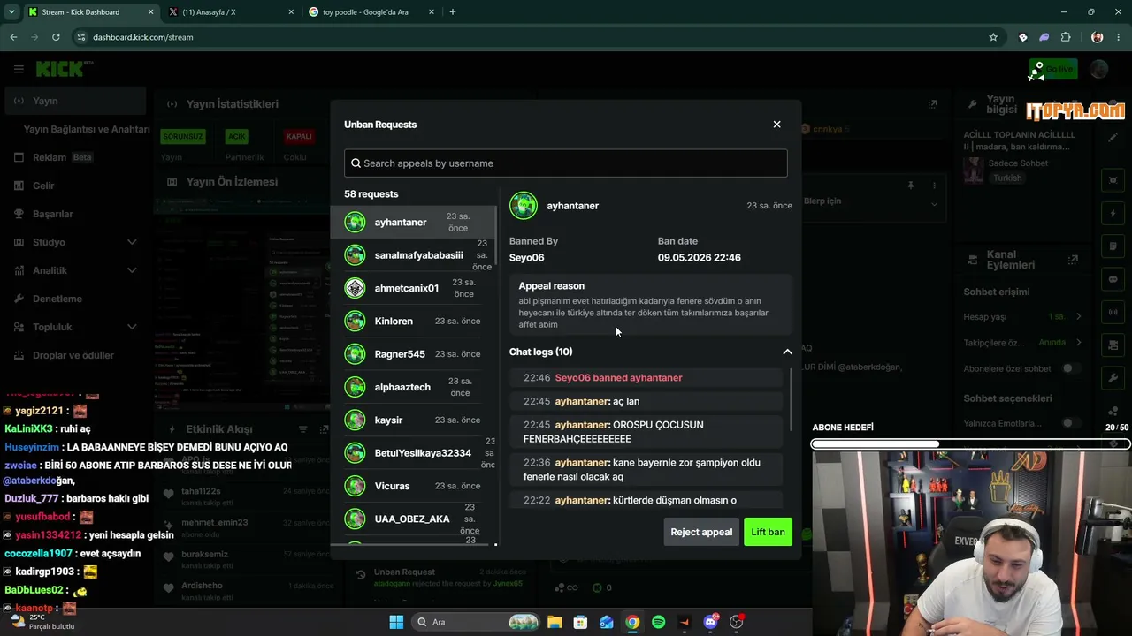Image resolution: width=1132 pixels, height=636 pixels.
Task: Pin the Blerp için widget
Action: [x=910, y=185]
